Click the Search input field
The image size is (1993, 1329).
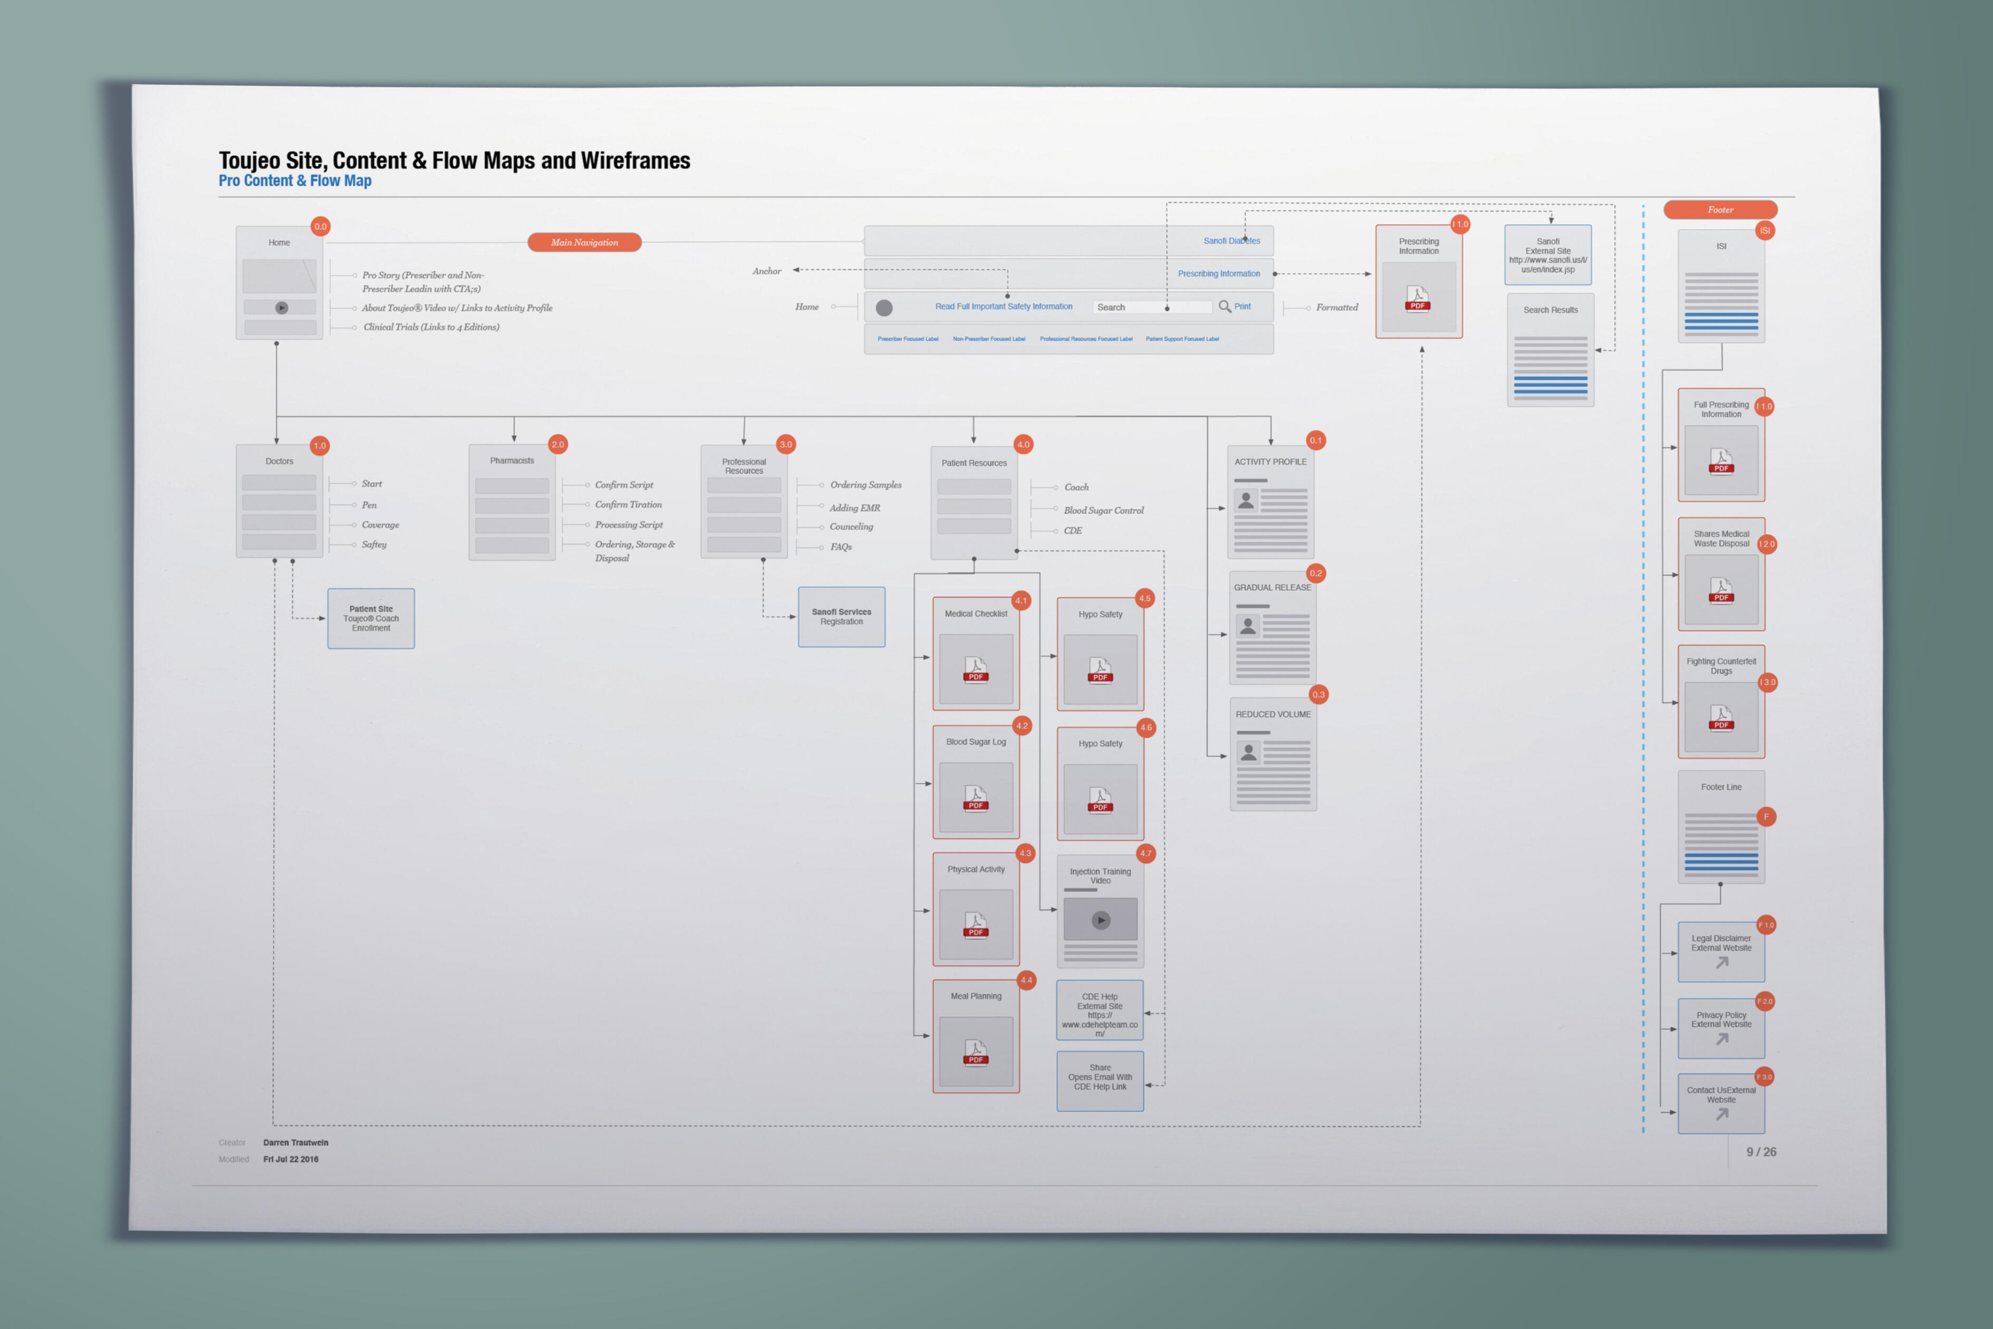coord(1153,308)
